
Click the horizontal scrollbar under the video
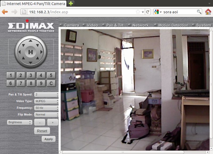[123, 152]
